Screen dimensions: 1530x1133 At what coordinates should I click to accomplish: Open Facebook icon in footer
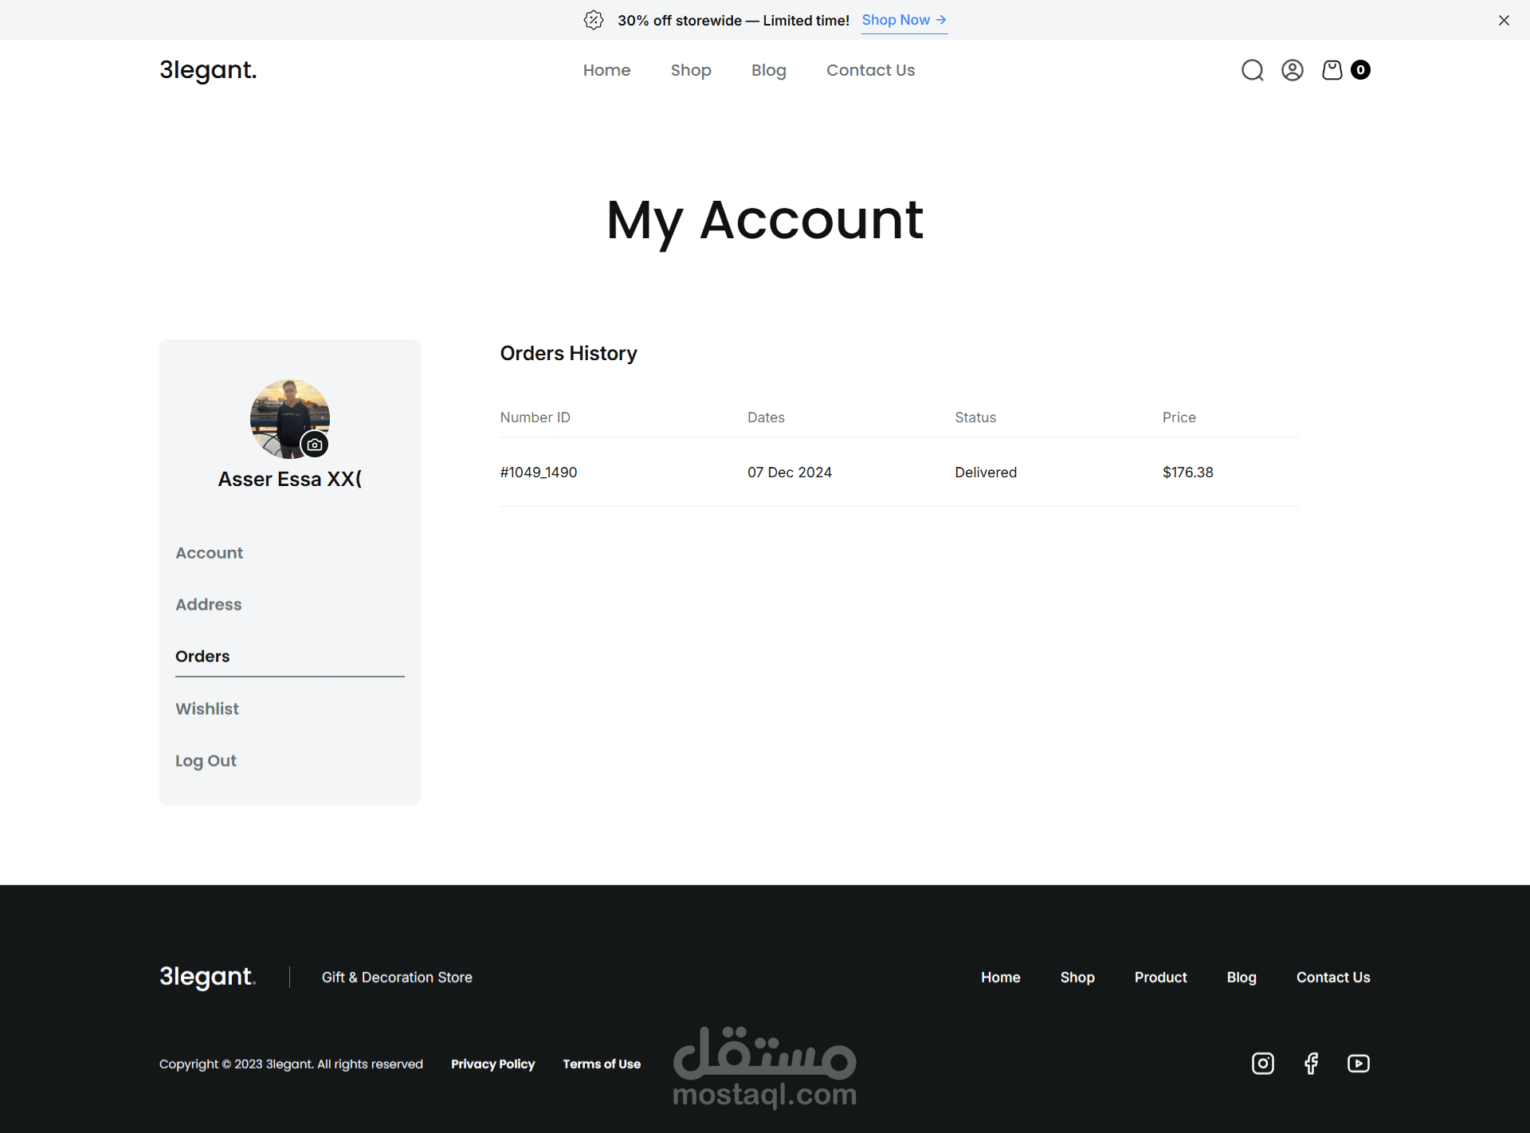pyautogui.click(x=1311, y=1063)
